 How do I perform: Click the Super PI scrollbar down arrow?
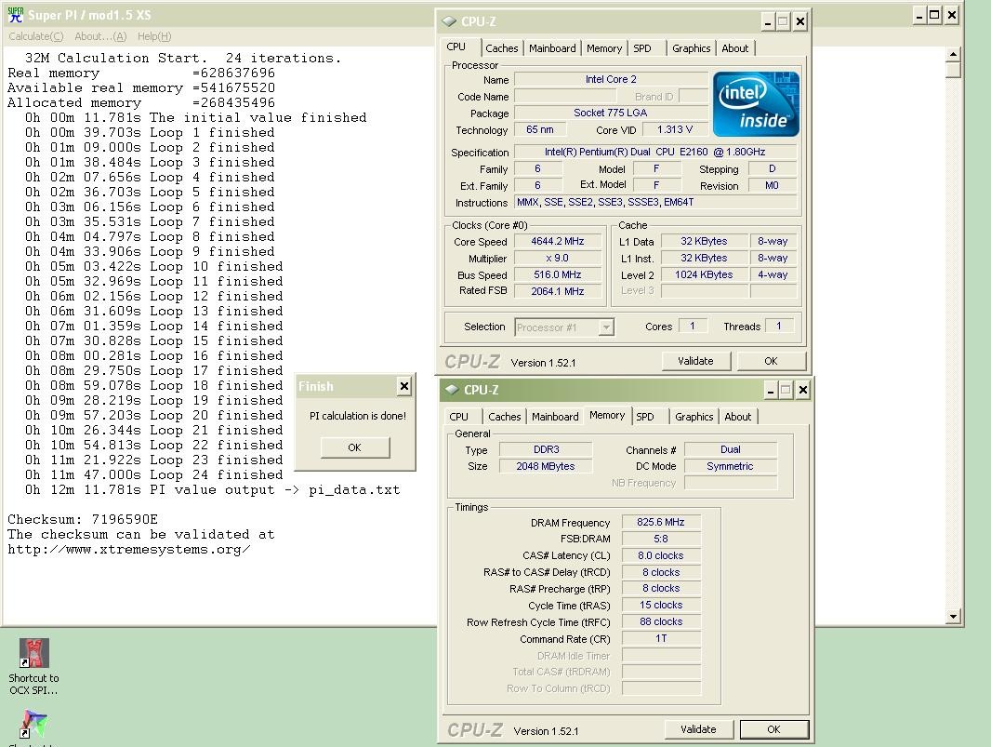point(954,617)
